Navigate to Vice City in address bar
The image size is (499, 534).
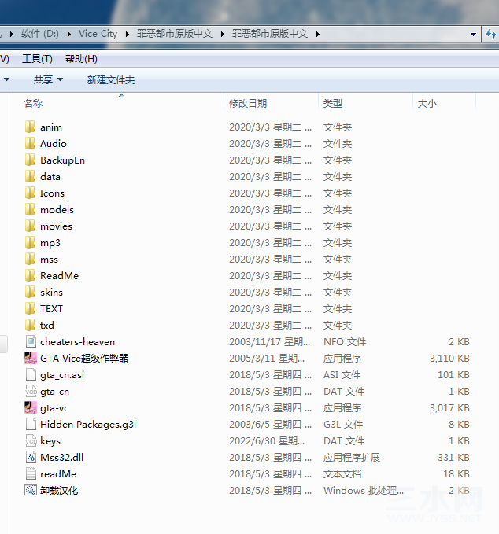point(98,34)
